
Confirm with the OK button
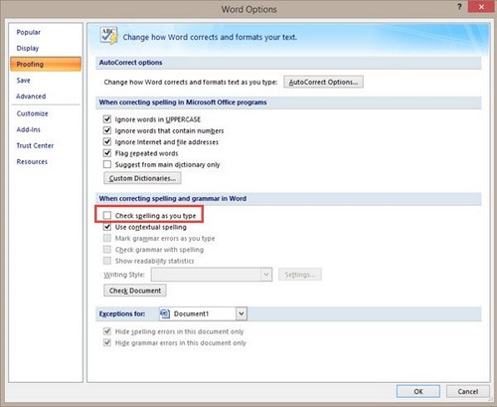point(418,391)
